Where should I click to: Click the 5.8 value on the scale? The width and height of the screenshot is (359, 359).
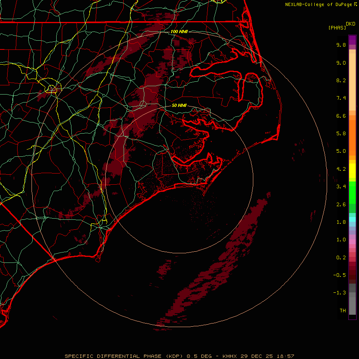pyautogui.click(x=341, y=134)
